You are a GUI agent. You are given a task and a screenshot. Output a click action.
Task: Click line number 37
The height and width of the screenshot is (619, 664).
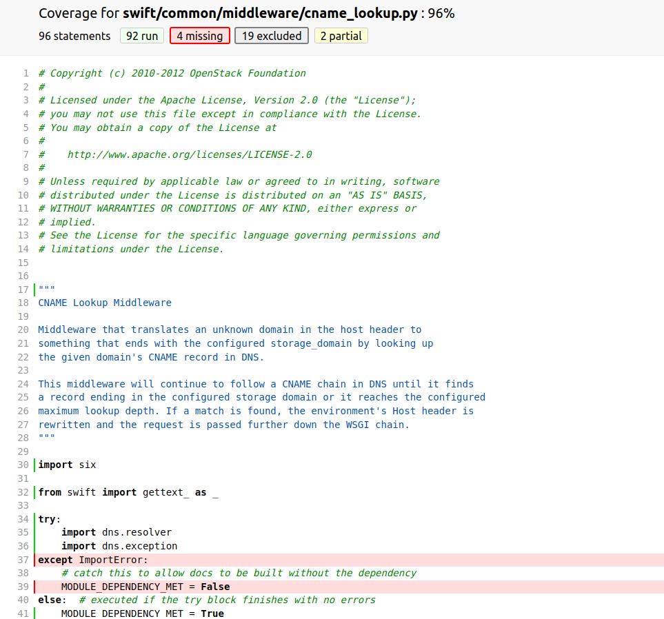click(24, 559)
